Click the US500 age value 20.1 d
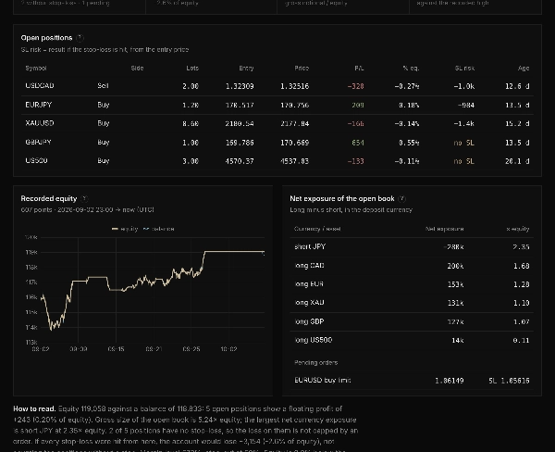This screenshot has height=452, width=555. pyautogui.click(x=517, y=161)
